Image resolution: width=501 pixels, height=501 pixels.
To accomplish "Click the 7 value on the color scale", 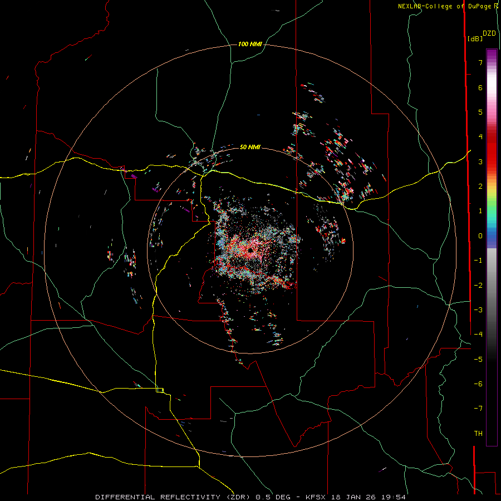I will 480,62.
